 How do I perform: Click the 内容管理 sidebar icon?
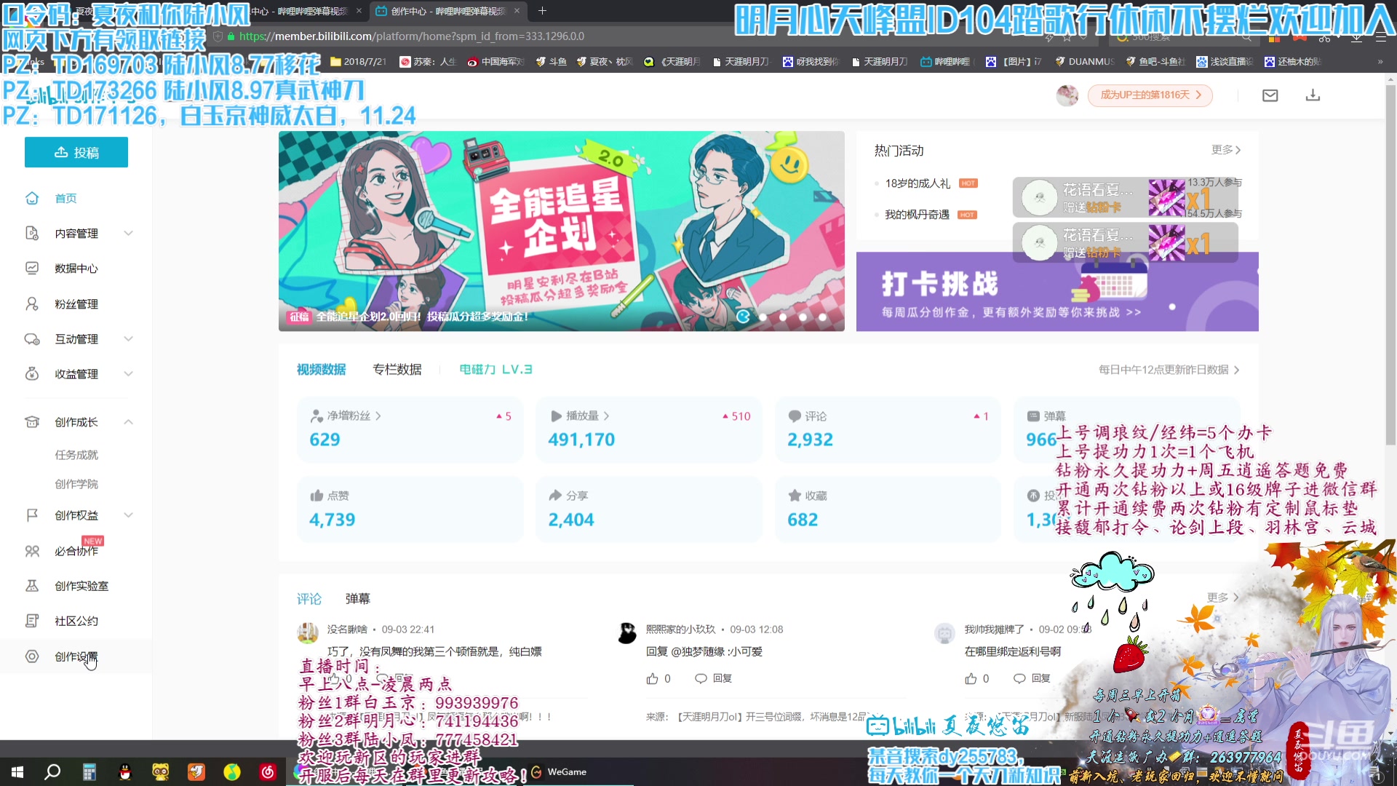[32, 233]
